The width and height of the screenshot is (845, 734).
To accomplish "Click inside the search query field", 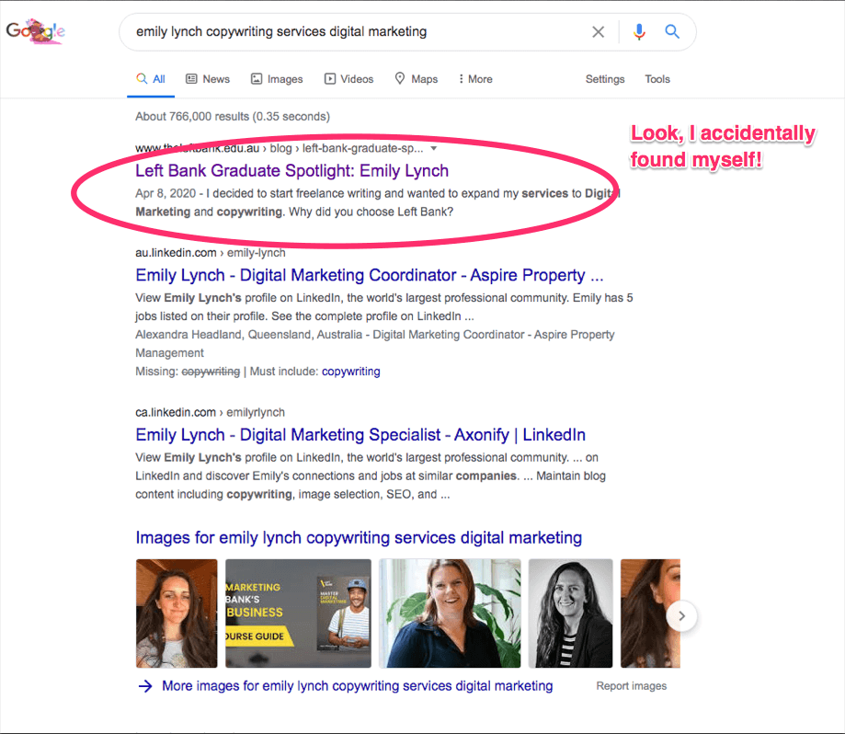I will [x=356, y=32].
